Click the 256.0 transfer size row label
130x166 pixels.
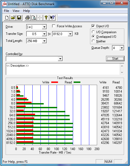pyautogui.click(x=12, y=123)
